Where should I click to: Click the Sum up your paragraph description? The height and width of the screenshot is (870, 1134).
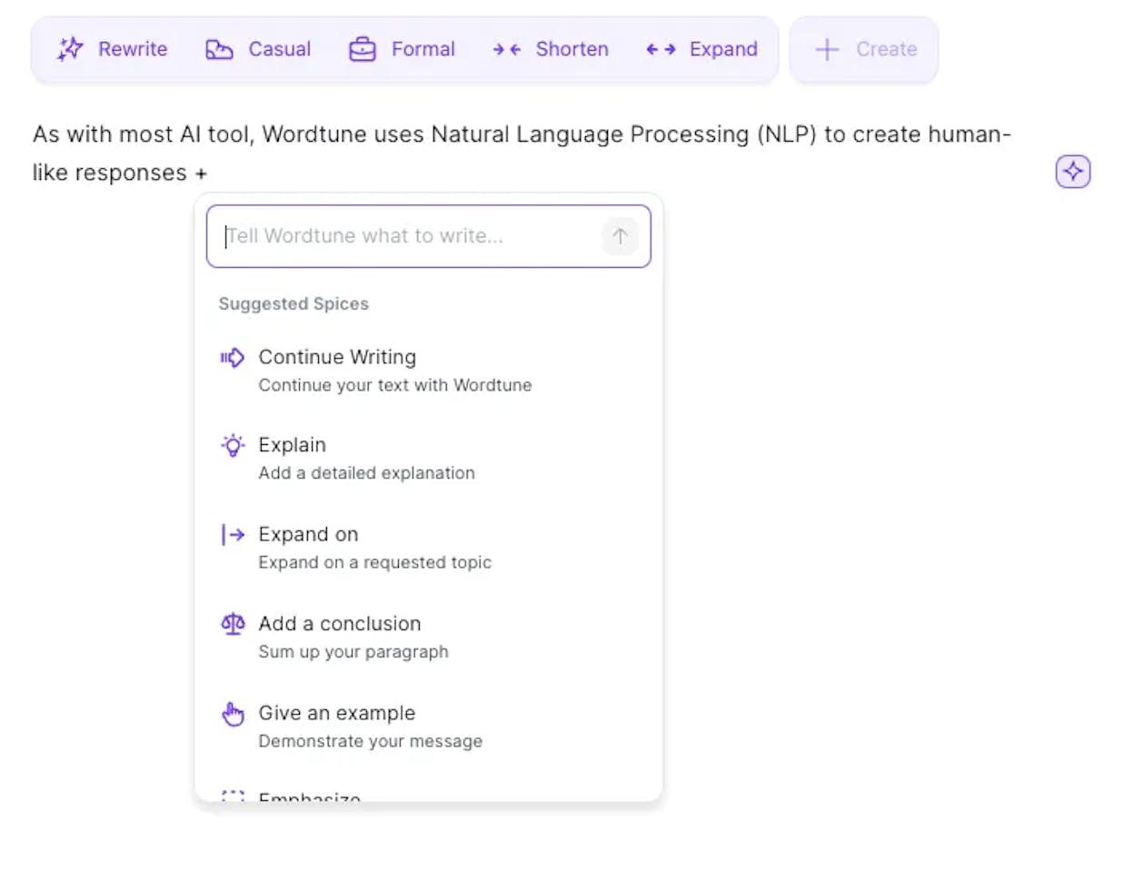pyautogui.click(x=353, y=652)
